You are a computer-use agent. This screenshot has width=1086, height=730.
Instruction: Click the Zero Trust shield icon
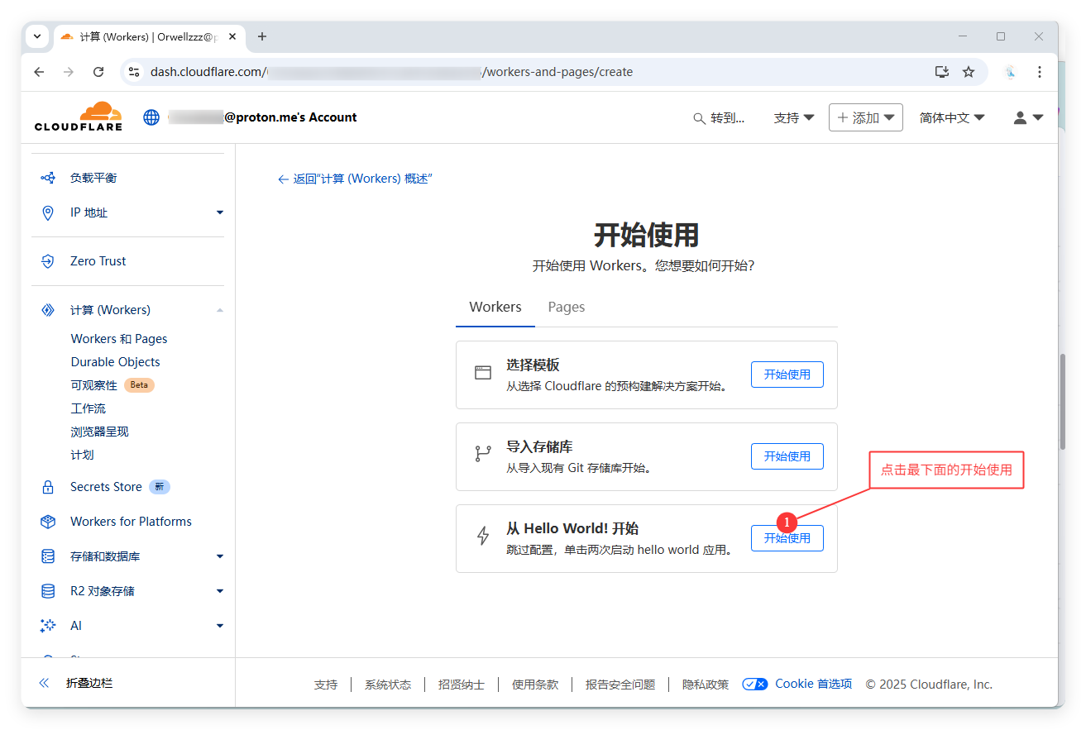[48, 261]
